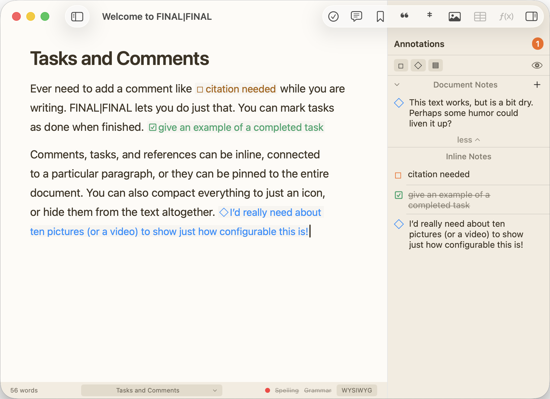This screenshot has width=550, height=399.
Task: Toggle annotation visibility eye icon
Action: click(x=537, y=65)
